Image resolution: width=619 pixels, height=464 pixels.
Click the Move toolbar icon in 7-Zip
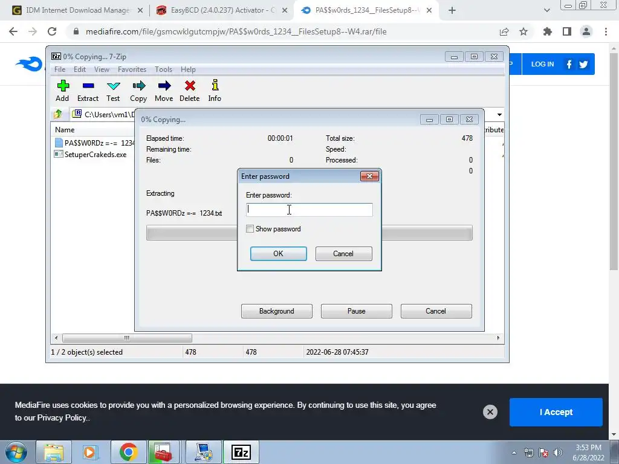click(x=164, y=91)
